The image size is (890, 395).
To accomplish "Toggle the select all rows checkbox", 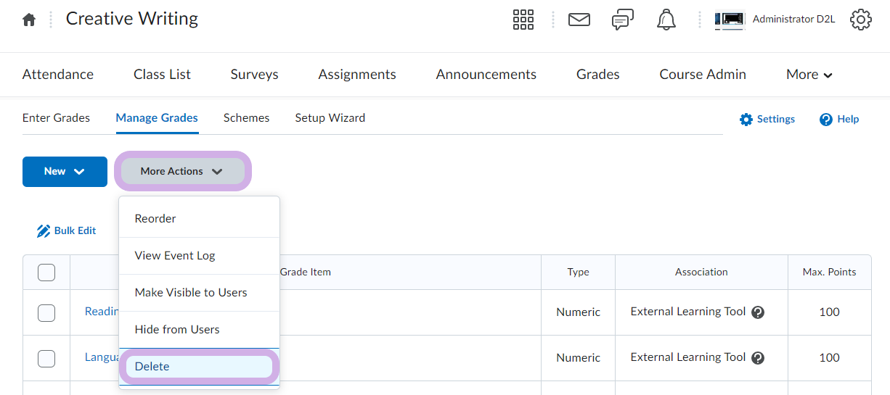I will click(46, 273).
